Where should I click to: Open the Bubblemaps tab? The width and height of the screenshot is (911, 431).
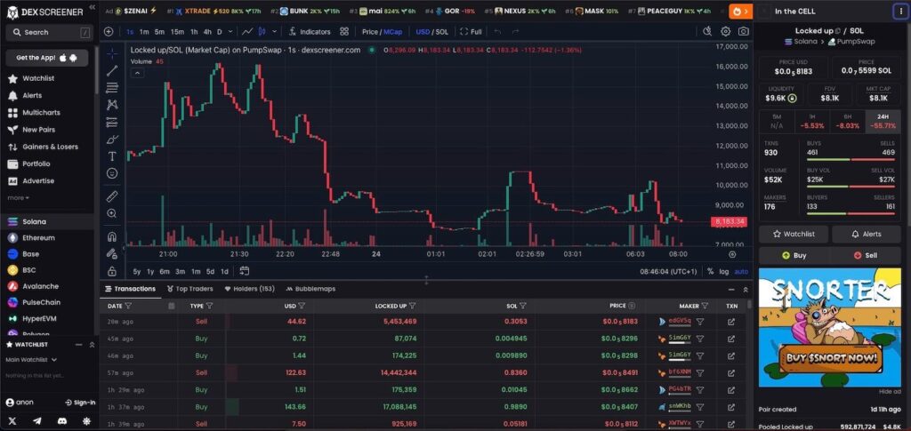tap(310, 289)
